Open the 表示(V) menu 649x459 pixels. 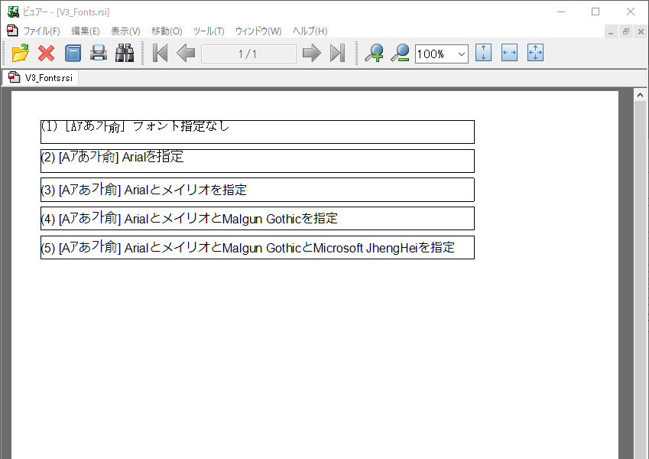tap(125, 31)
